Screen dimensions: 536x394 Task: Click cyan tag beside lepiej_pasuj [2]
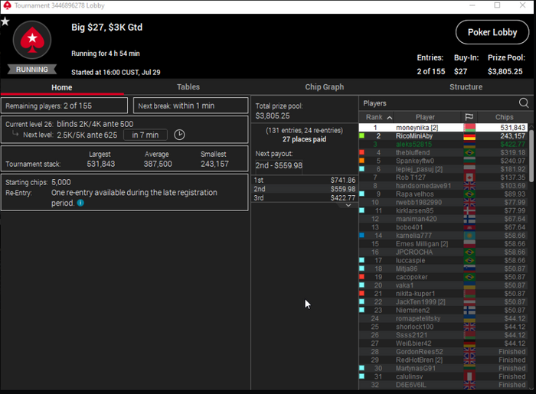click(x=361, y=169)
